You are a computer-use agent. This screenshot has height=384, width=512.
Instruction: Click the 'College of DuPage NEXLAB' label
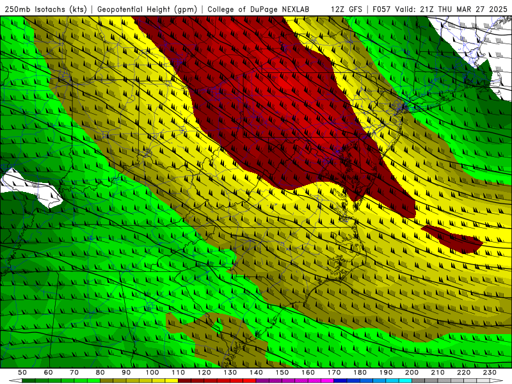tap(258, 9)
